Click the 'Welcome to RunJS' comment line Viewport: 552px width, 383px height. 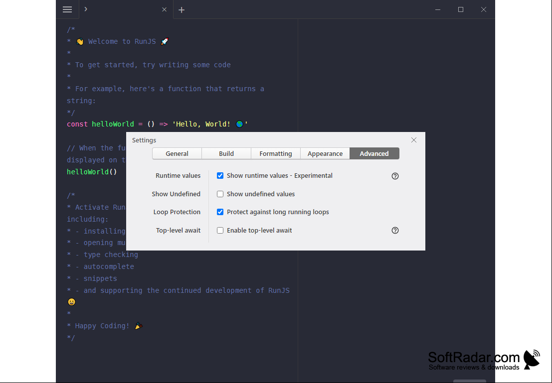[x=118, y=41]
